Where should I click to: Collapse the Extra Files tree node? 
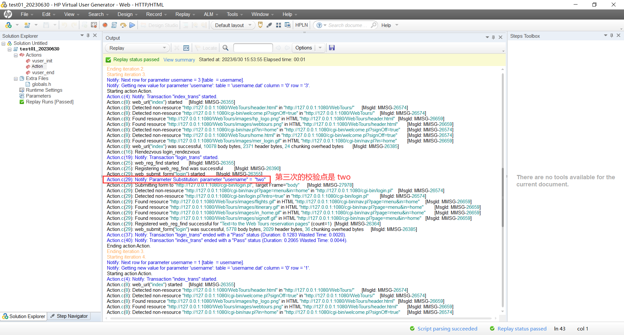coord(16,78)
